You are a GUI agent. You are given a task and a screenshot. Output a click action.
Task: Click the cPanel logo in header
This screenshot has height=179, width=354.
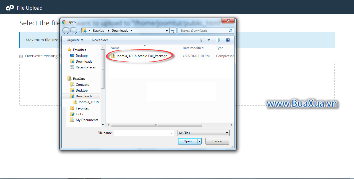tap(10, 8)
